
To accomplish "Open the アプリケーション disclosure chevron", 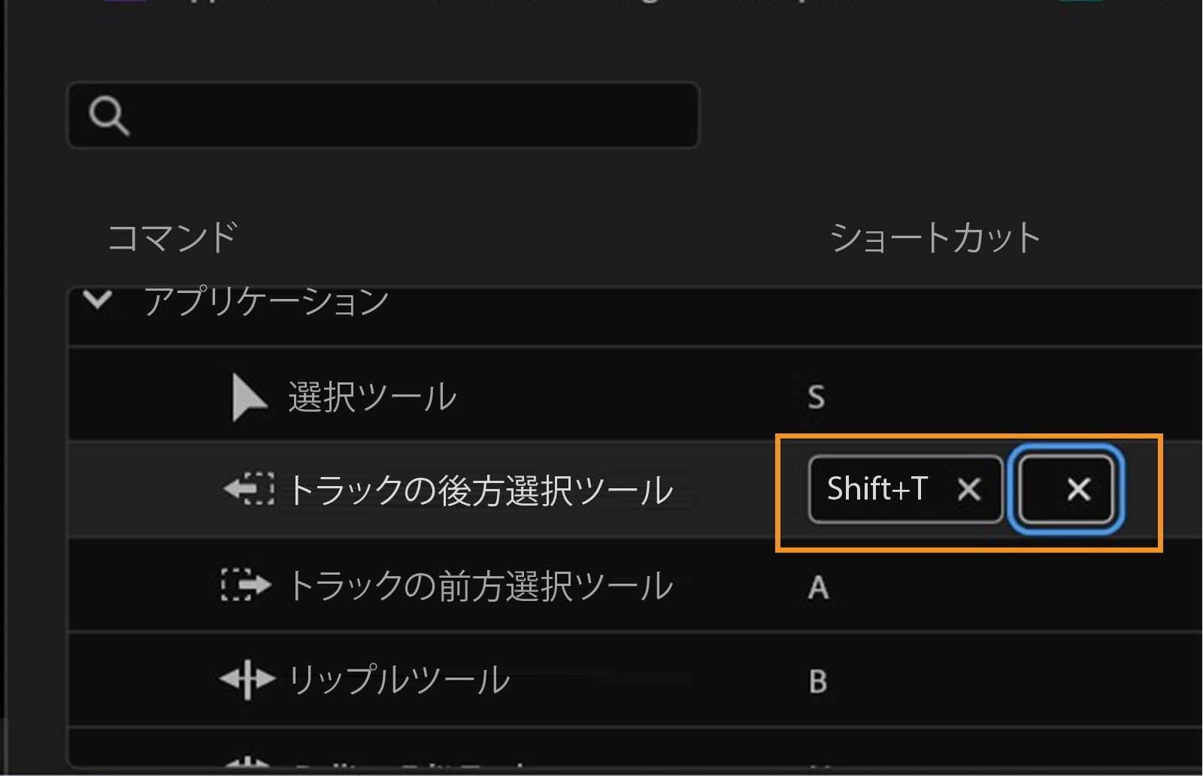I will 98,297.
